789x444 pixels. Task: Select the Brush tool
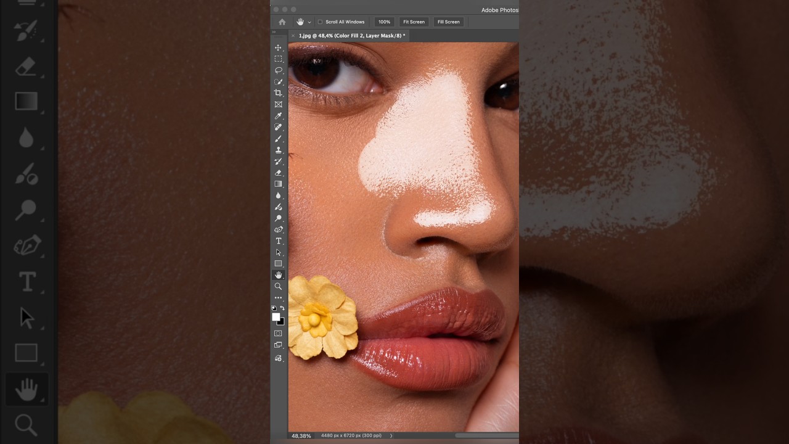point(278,139)
